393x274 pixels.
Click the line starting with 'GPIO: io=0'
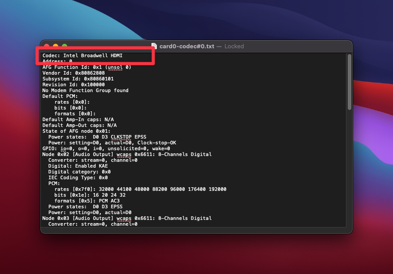(106, 148)
